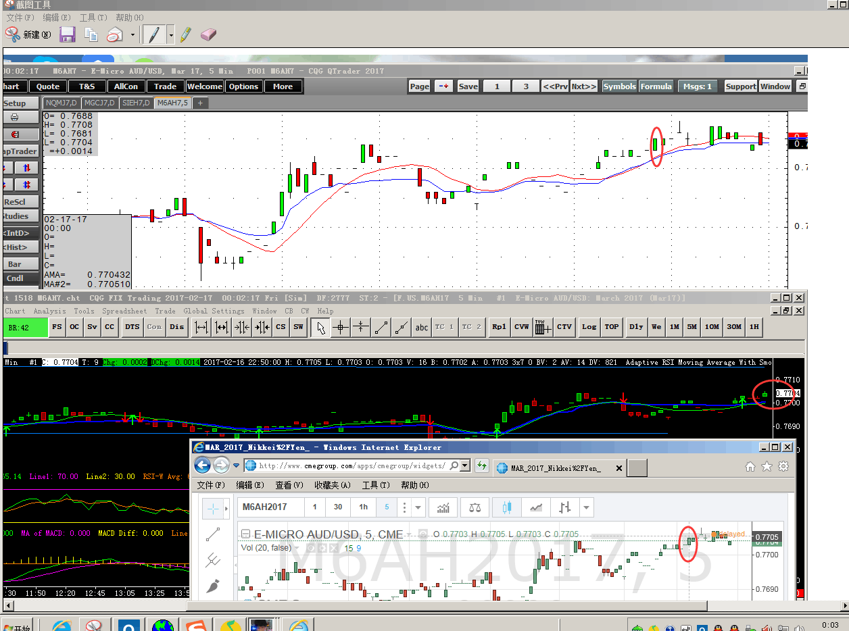Switch to 5M timeframe in CQG FIX

(x=692, y=327)
